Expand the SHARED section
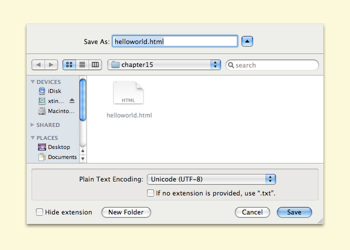The width and height of the screenshot is (350, 250). [x=33, y=125]
